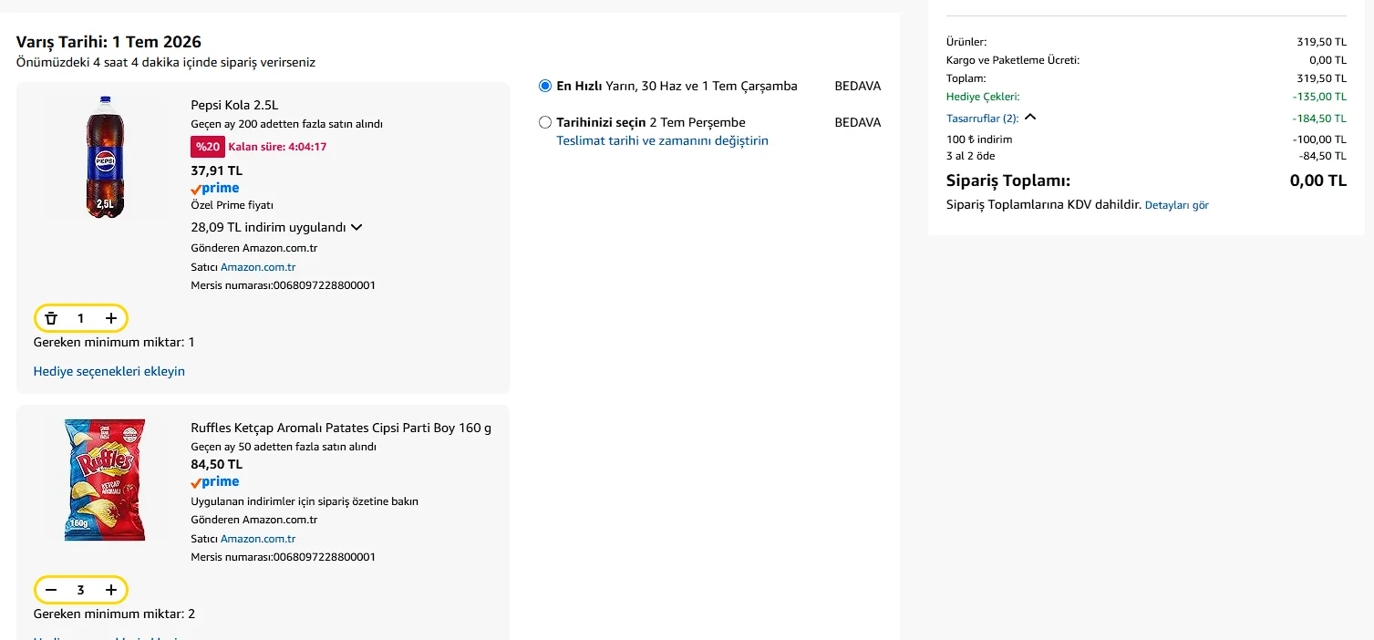Click the 84,50 TL Ruffles price
This screenshot has height=640, width=1374.
(216, 464)
